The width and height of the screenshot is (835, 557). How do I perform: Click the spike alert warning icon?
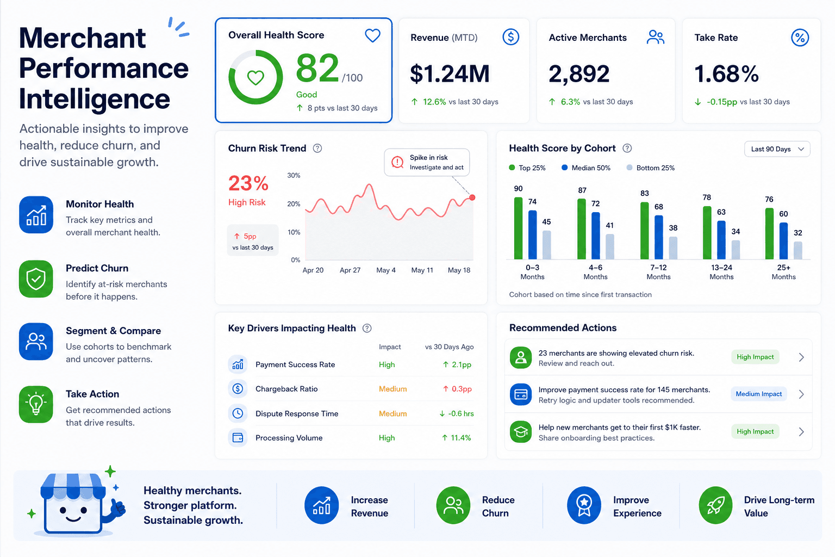click(x=397, y=162)
